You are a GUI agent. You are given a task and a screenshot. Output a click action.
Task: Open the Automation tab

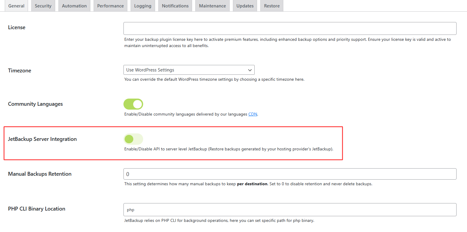tap(74, 6)
